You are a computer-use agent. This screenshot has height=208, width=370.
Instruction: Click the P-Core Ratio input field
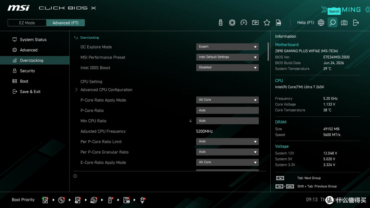227,110
